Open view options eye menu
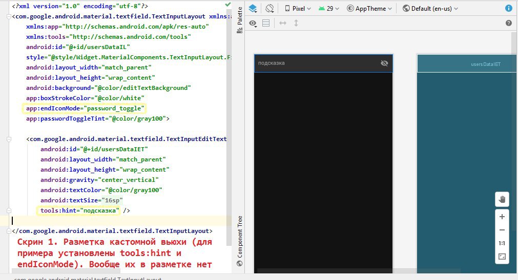 pos(253,24)
